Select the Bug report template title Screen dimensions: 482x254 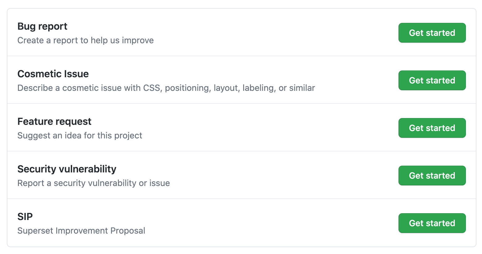(x=42, y=26)
